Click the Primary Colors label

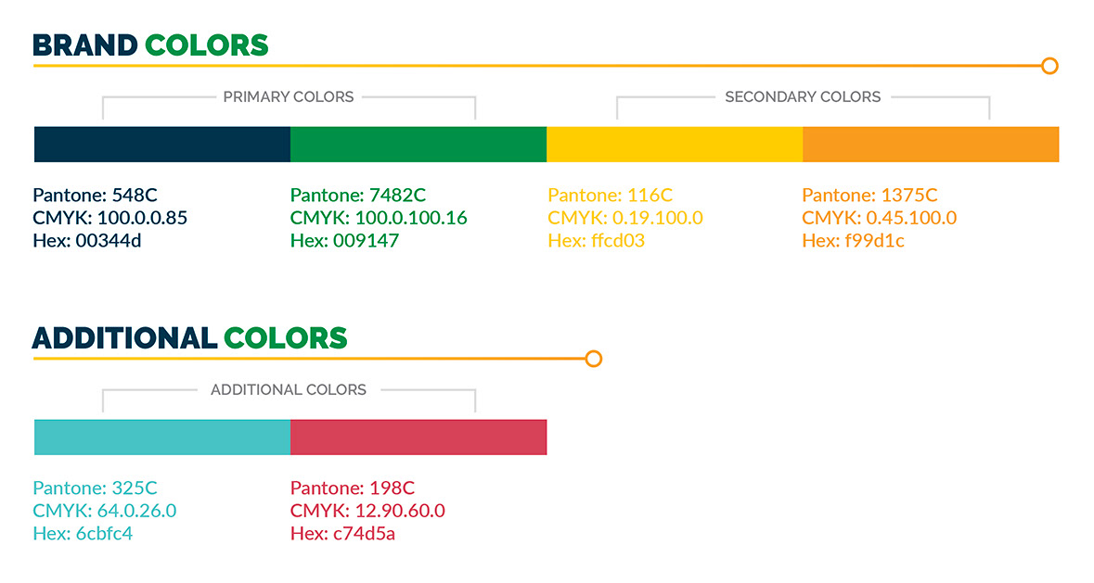289,96
